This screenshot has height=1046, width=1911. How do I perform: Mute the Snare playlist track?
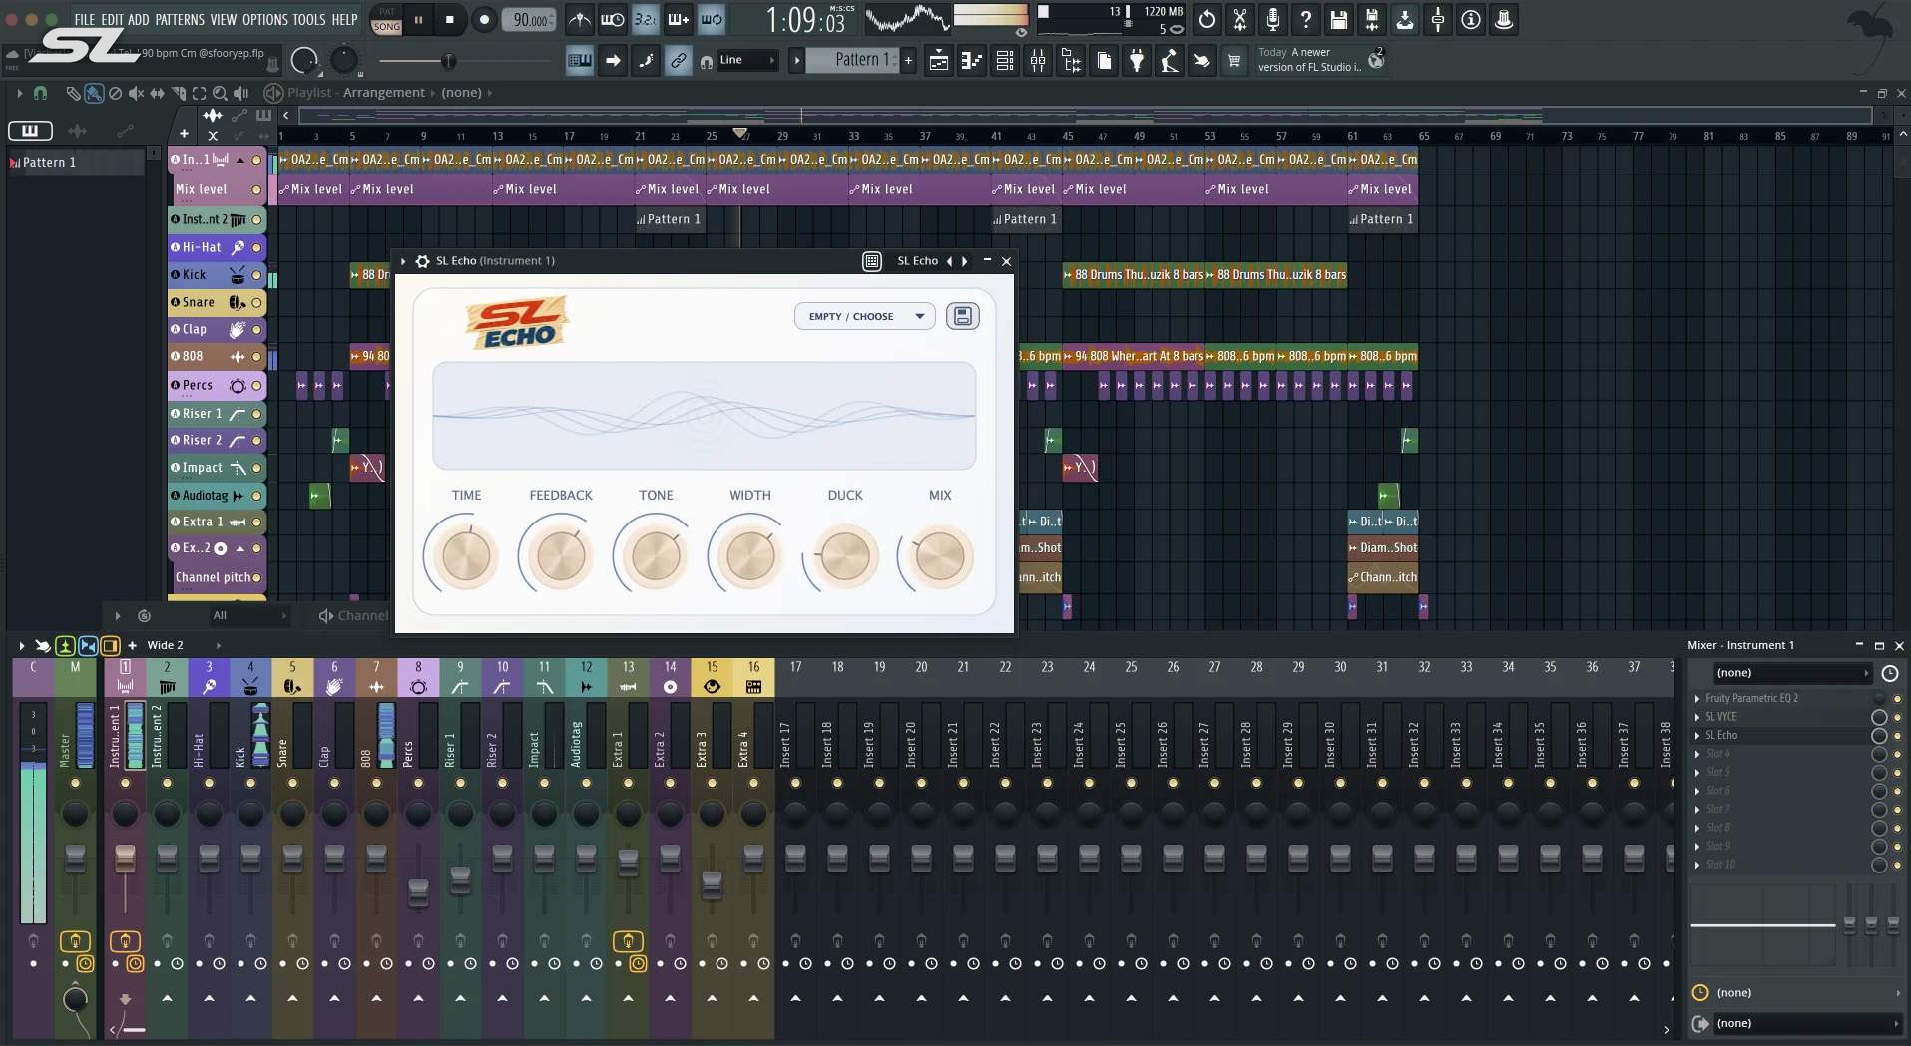tap(256, 302)
